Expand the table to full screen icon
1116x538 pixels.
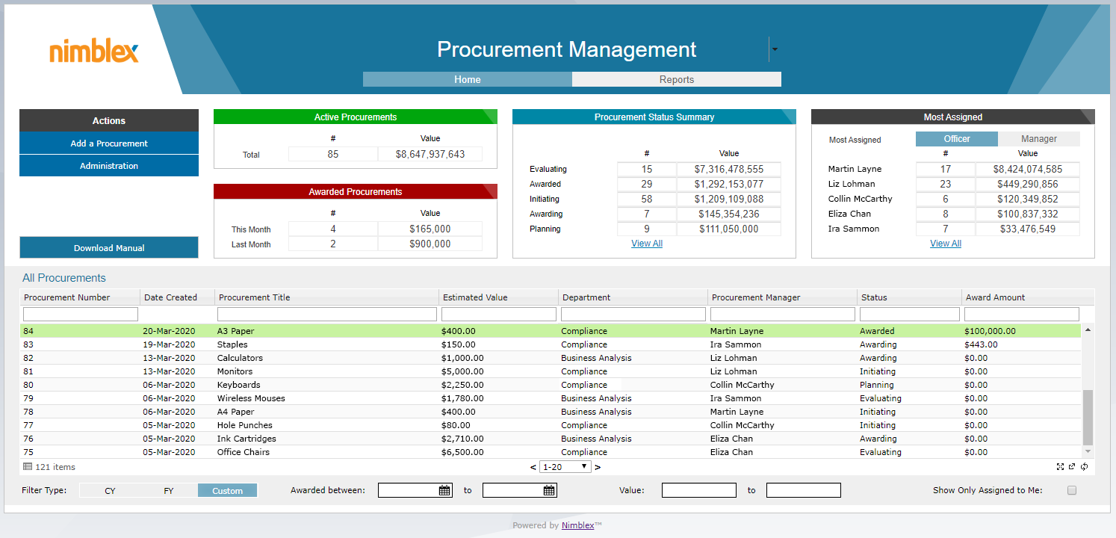[x=1060, y=467]
